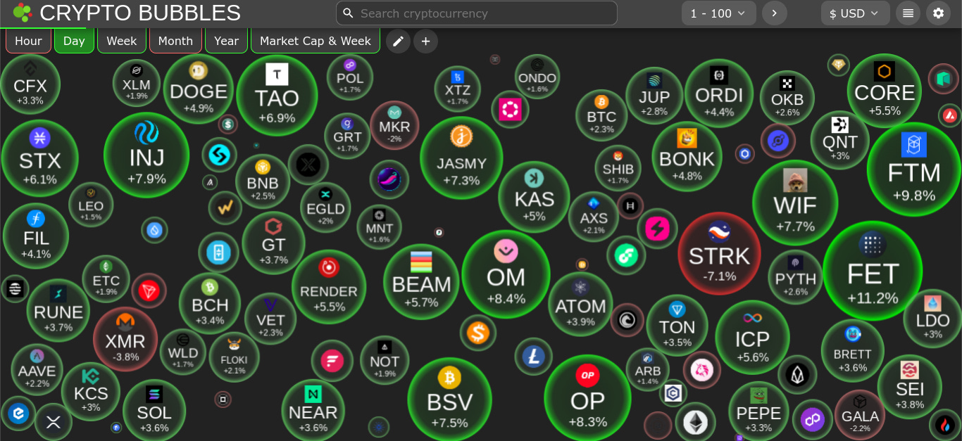Click the CRYPTO BUBBLES title link

(140, 13)
